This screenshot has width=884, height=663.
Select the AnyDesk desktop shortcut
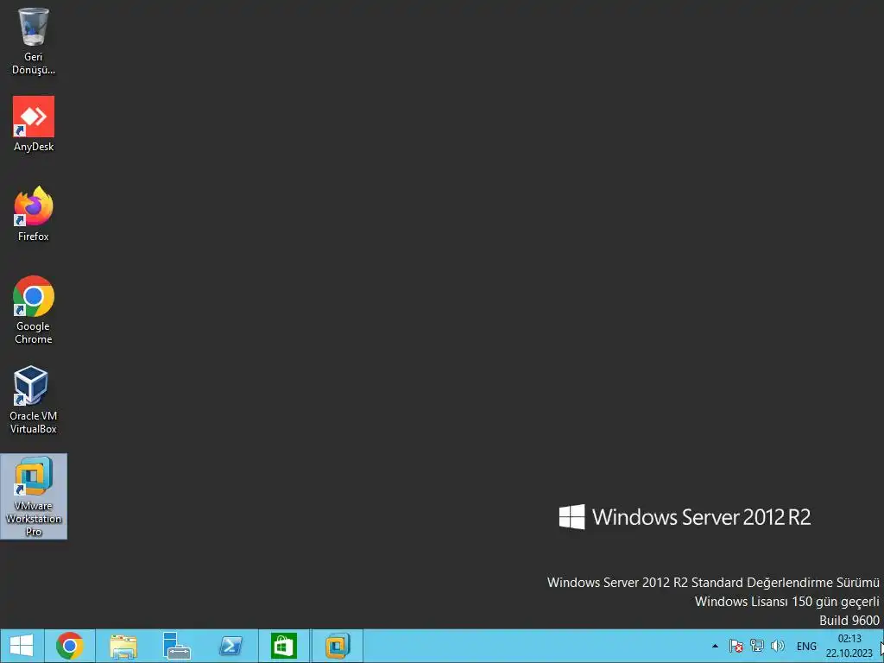tap(34, 124)
